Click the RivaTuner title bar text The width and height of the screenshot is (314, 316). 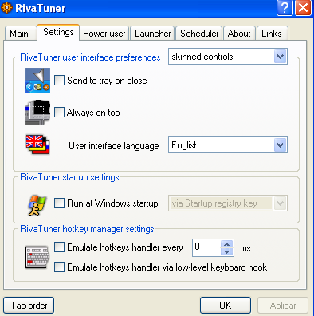41,8
